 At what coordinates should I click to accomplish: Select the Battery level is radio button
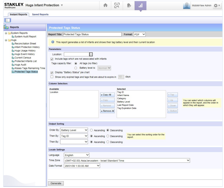pos(76,68)
